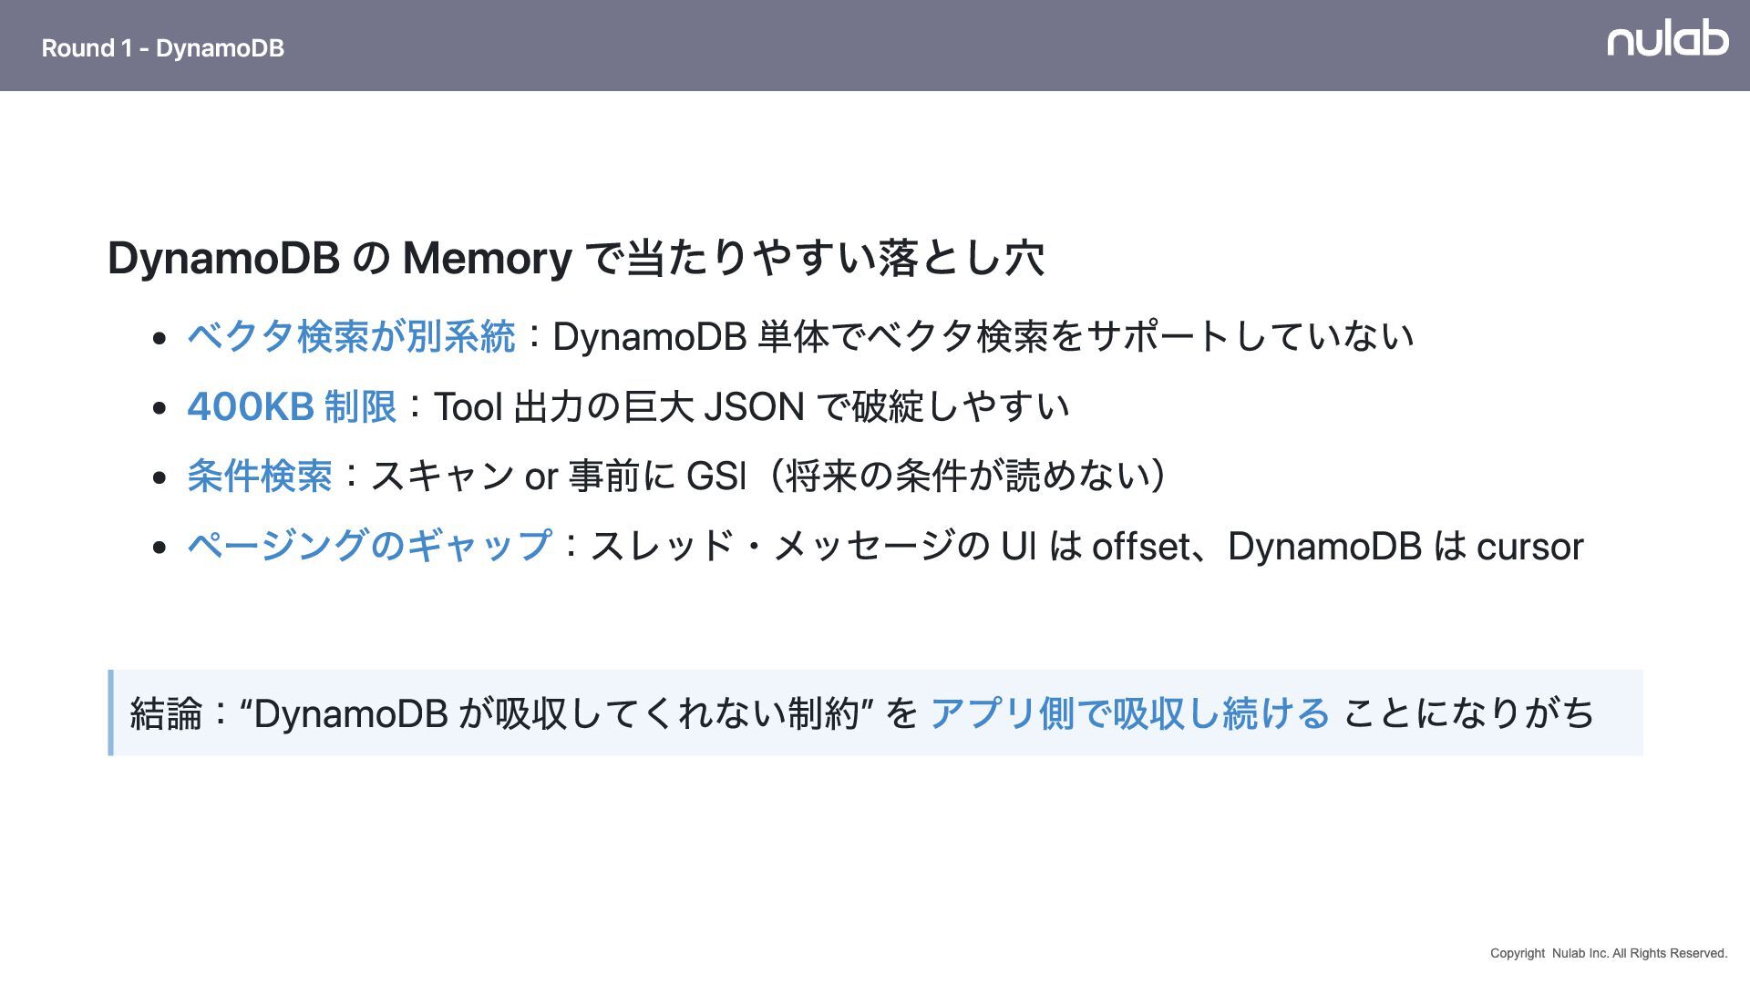This screenshot has height=984, width=1750.
Task: Click the blue ページングのギャップ text
Action: pyautogui.click(x=369, y=546)
